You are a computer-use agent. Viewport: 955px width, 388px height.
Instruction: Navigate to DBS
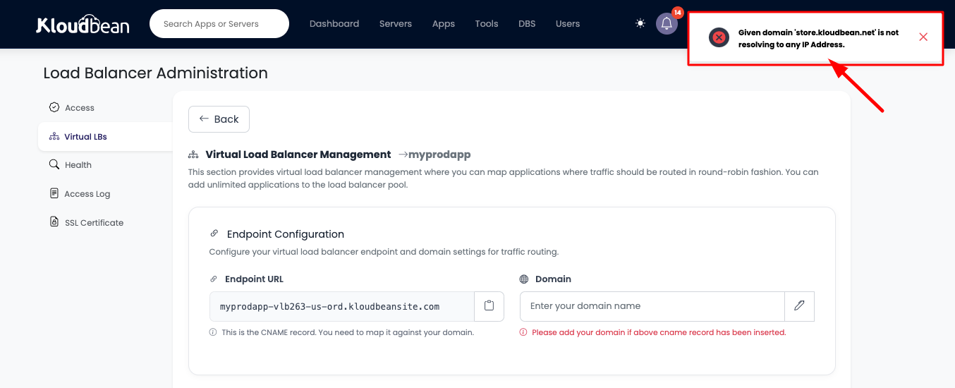[527, 23]
